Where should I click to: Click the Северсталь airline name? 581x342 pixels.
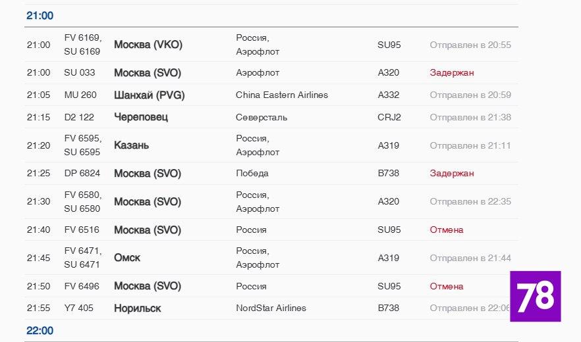(262, 117)
